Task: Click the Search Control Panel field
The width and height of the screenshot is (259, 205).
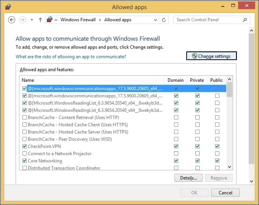Action: (x=212, y=20)
